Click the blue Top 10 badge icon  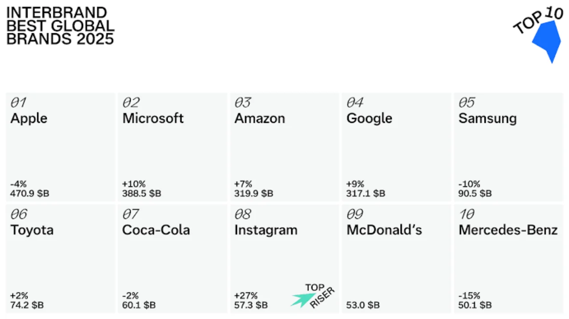point(548,41)
